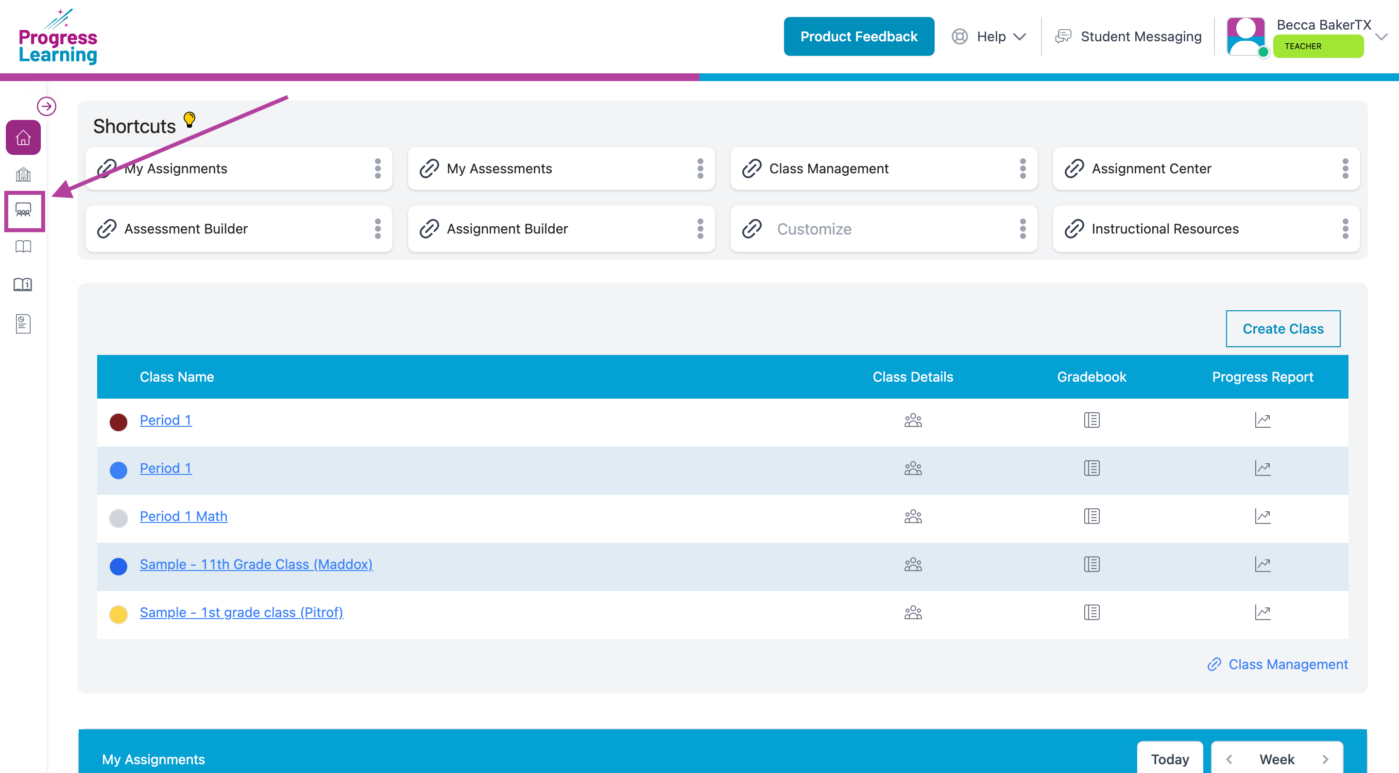
Task: Click the Today button in My Assignments
Action: [1170, 759]
